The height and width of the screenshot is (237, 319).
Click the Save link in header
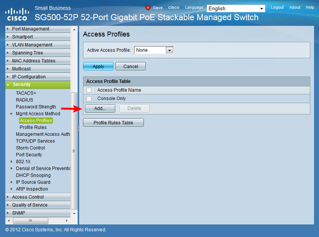point(158,8)
